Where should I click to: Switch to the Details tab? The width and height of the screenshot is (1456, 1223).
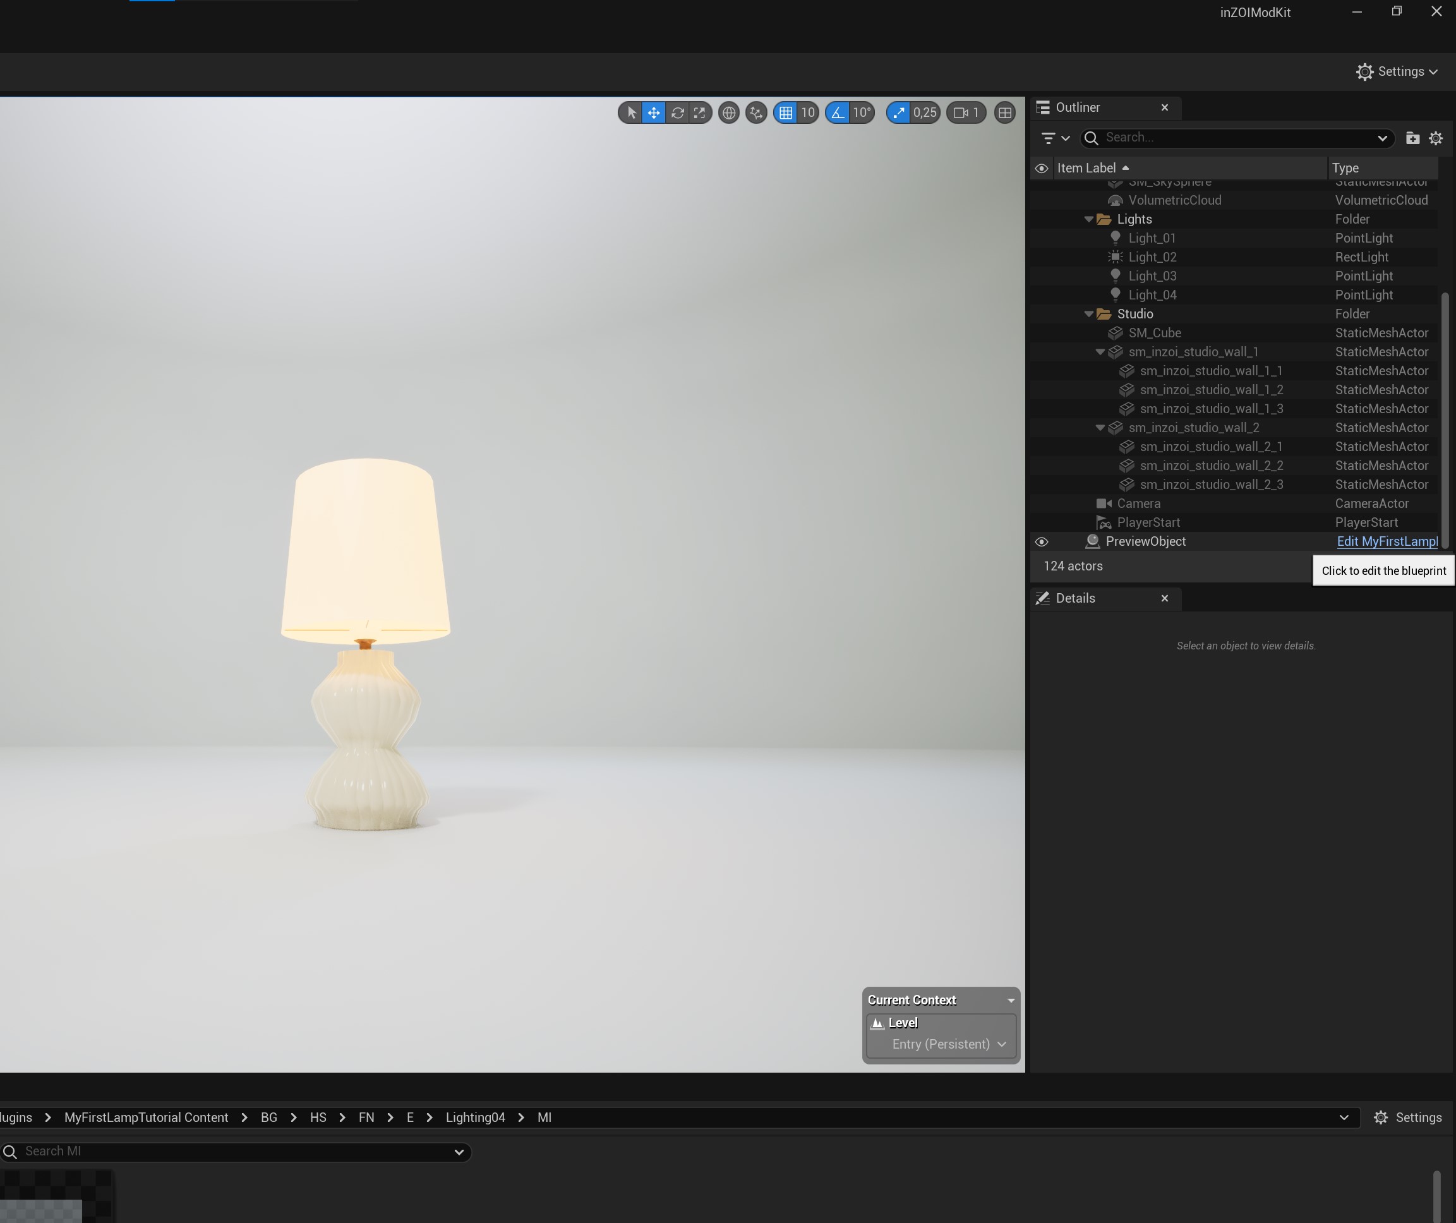click(1074, 598)
